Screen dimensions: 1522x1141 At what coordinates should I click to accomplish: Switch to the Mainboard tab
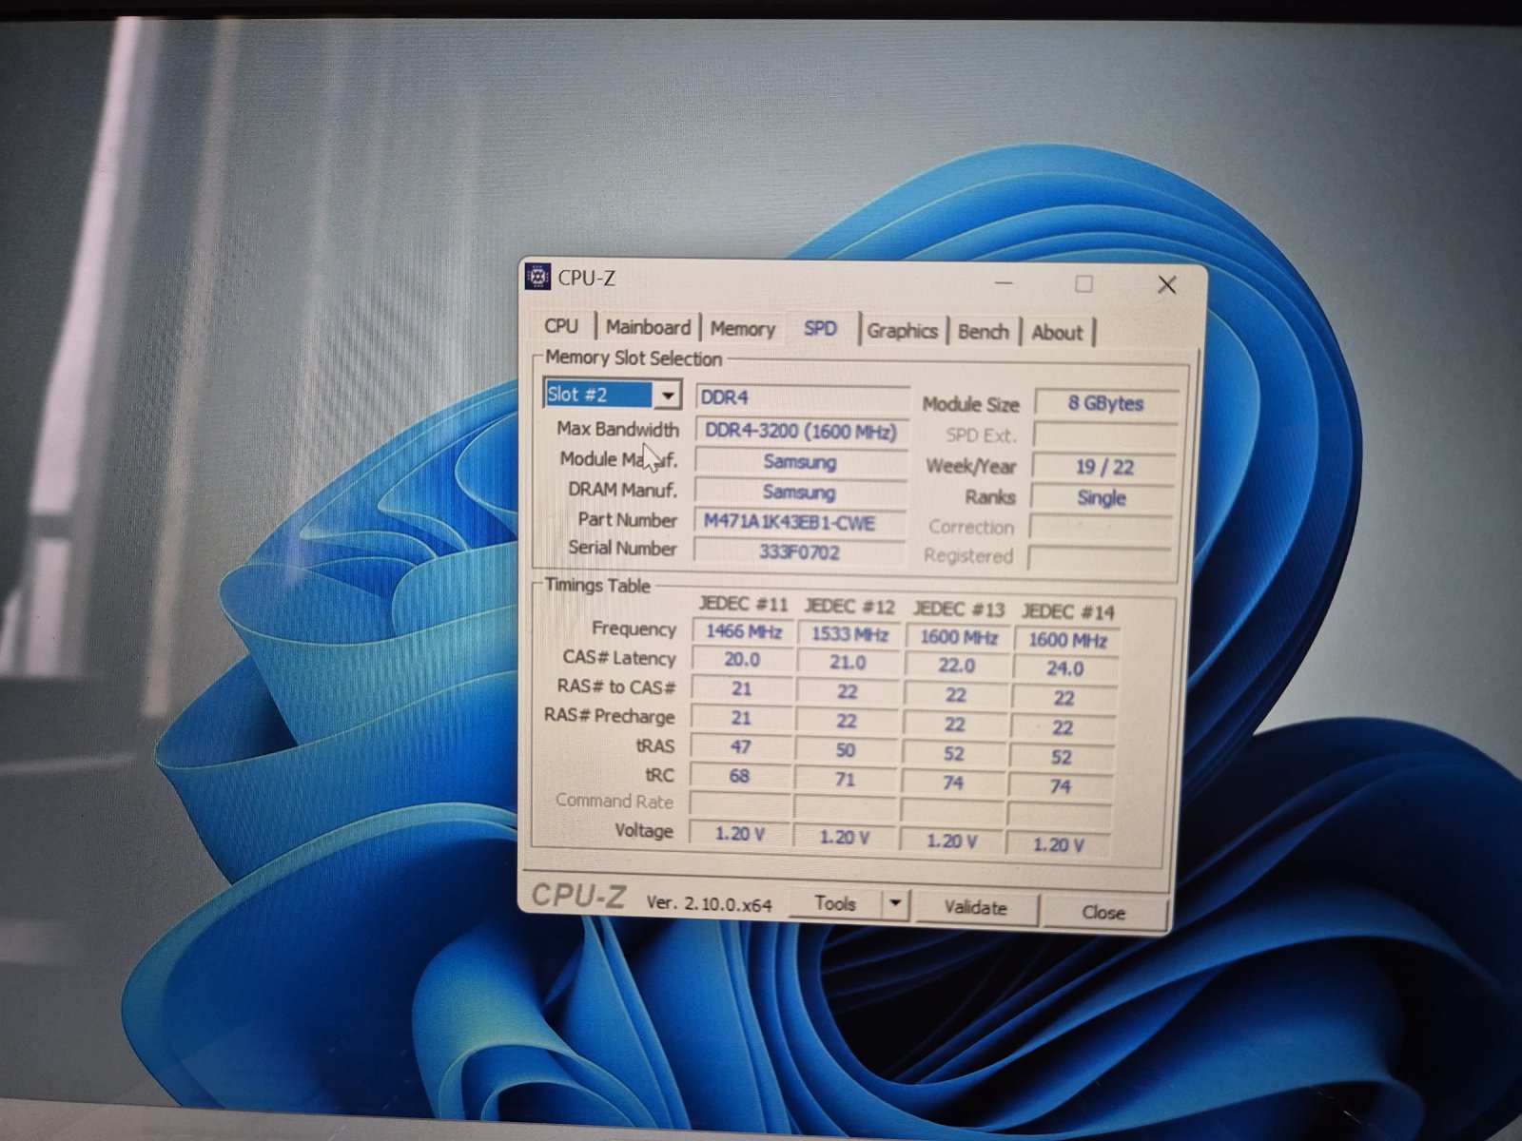tap(648, 328)
